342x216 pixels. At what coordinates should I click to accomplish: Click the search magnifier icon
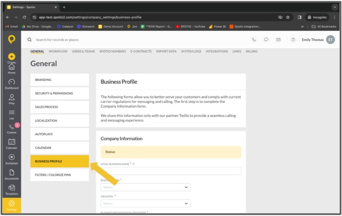[x=30, y=40]
